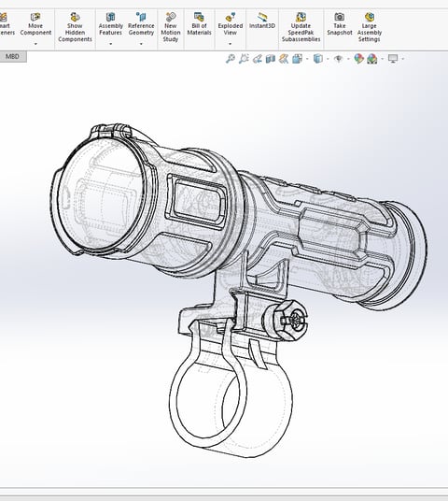This screenshot has height=501, width=448.
Task: Open Hide/Show Items dropdown arrow
Action: [348, 59]
